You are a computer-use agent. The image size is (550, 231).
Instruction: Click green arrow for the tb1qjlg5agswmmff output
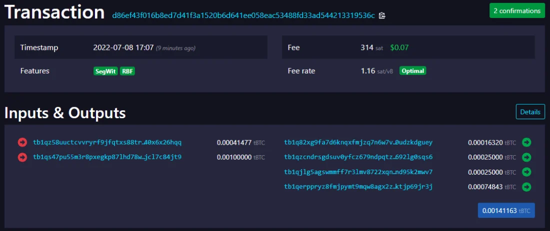tap(526, 172)
